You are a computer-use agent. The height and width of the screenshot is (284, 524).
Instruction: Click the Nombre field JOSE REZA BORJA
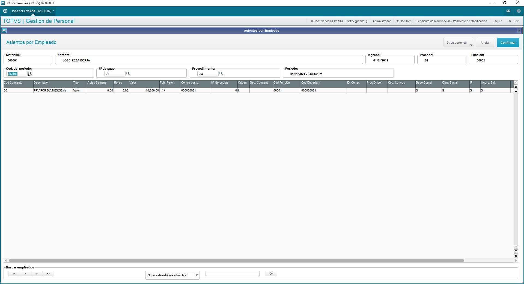(x=209, y=60)
